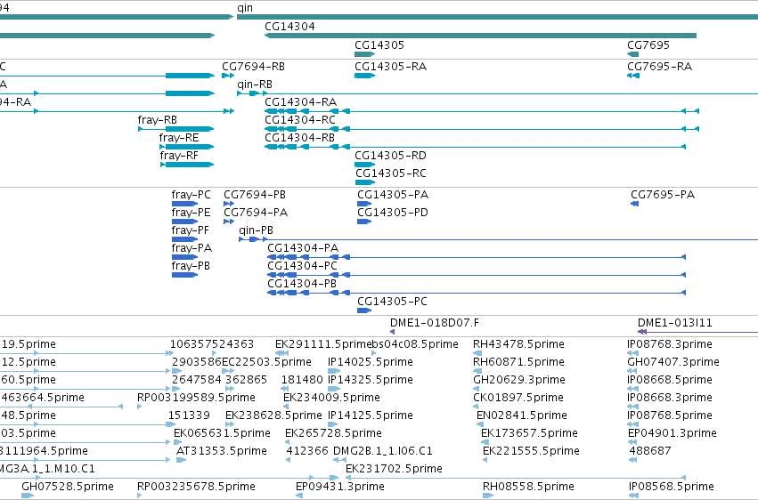Select the CG7694-PA protein label
Viewport: 758px width, 500px height.
pyautogui.click(x=256, y=213)
